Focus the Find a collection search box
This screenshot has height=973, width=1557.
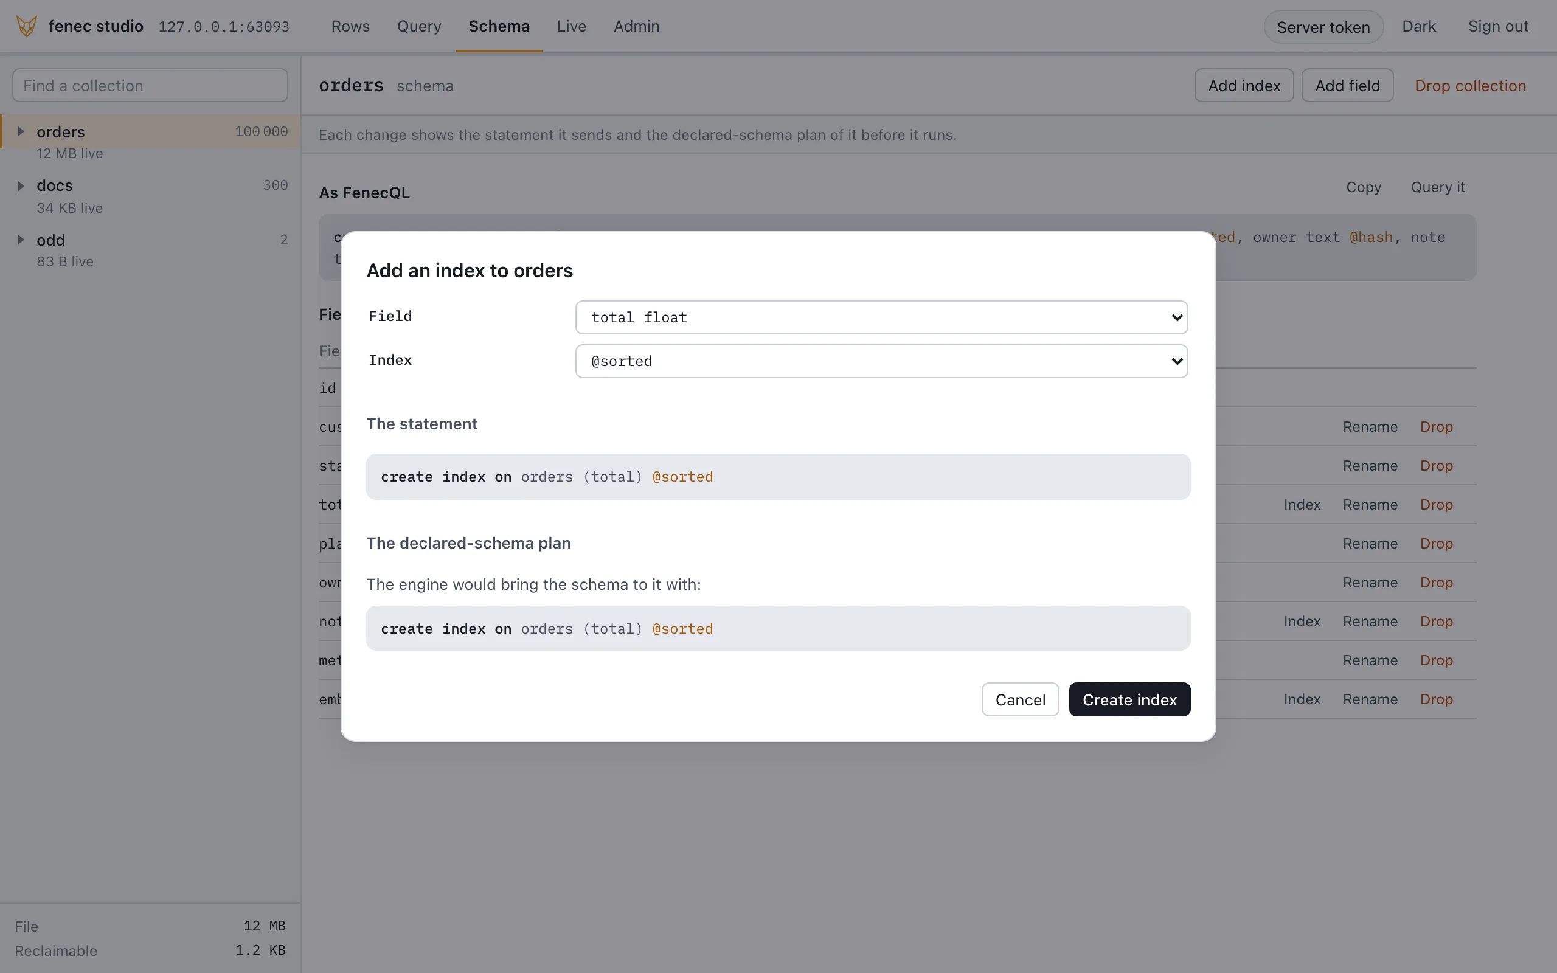(150, 86)
